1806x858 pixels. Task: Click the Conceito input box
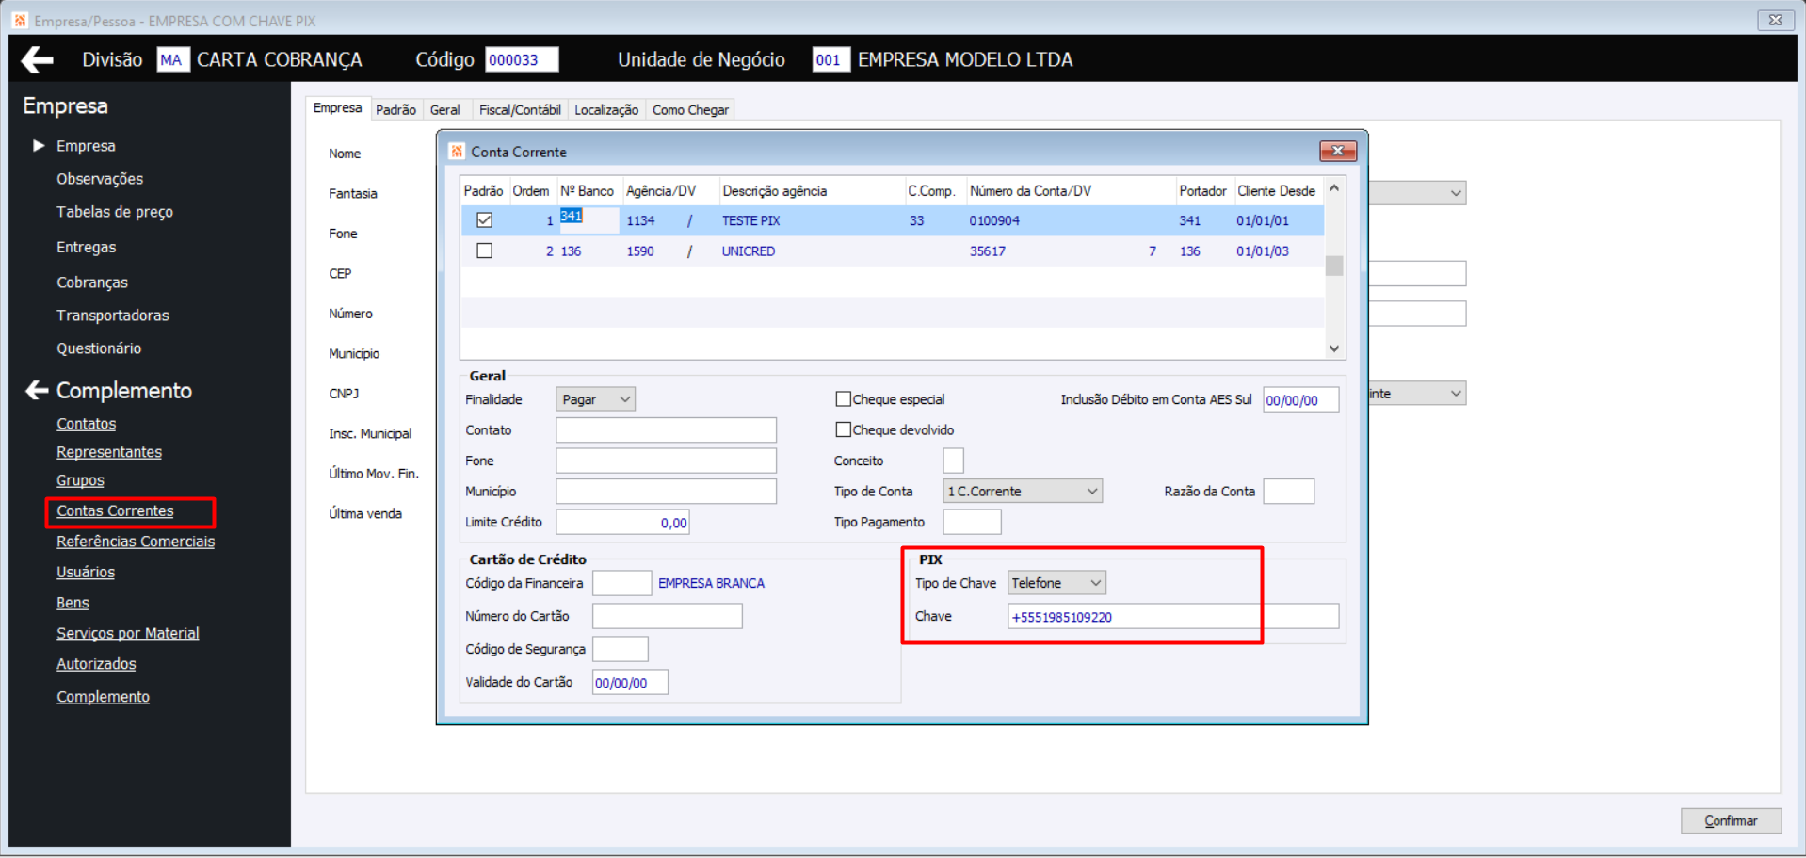[953, 461]
